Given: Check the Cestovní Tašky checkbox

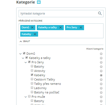Looking at the screenshot, I should (x=32, y=79).
